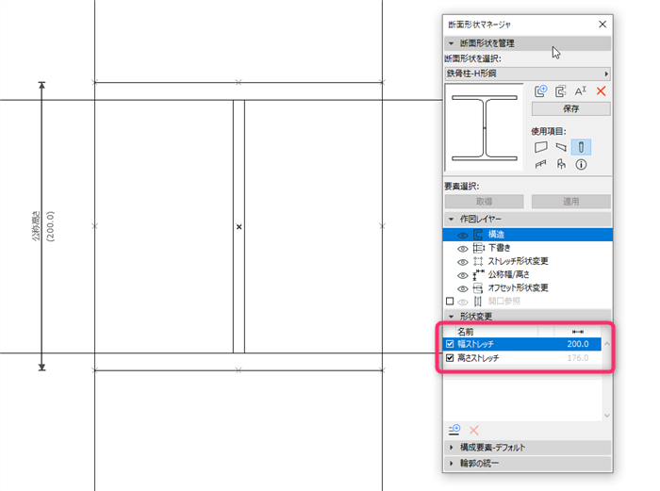Click the info icon under 使用項目
This screenshot has height=491, width=660.
click(x=581, y=165)
